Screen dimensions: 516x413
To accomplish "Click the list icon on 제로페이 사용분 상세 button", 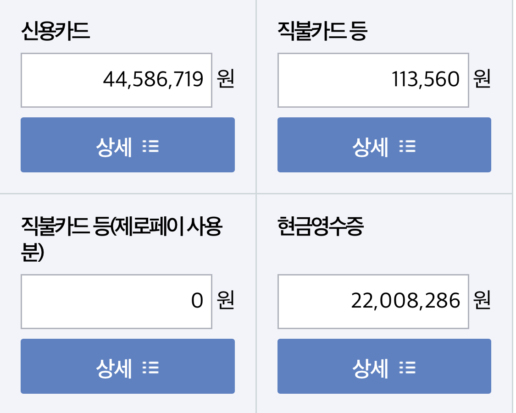I will (x=150, y=368).
